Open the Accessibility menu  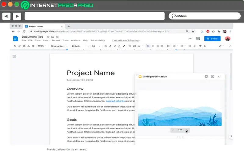tap(98, 40)
